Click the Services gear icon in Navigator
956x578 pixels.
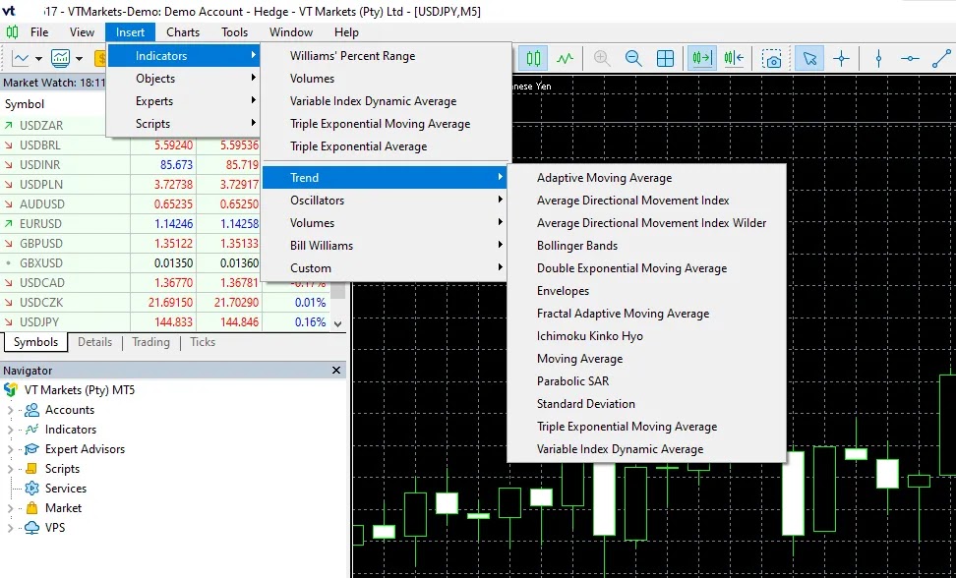pyautogui.click(x=31, y=488)
